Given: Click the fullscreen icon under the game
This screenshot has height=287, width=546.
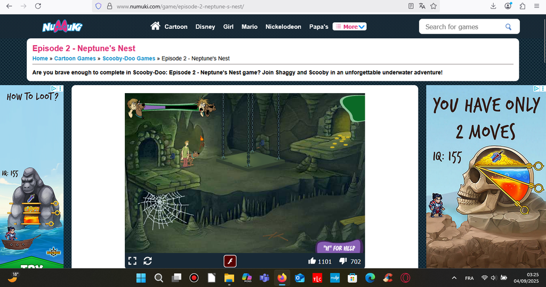Looking at the screenshot, I should click(132, 261).
